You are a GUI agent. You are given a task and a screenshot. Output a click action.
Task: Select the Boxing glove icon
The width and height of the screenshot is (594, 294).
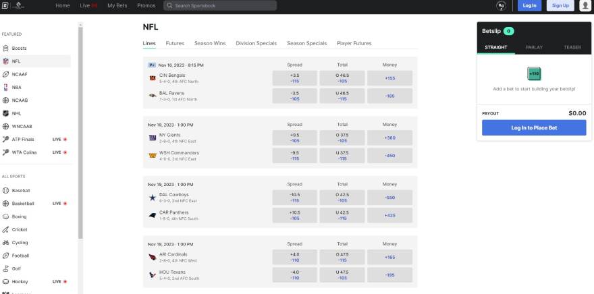(x=5, y=217)
